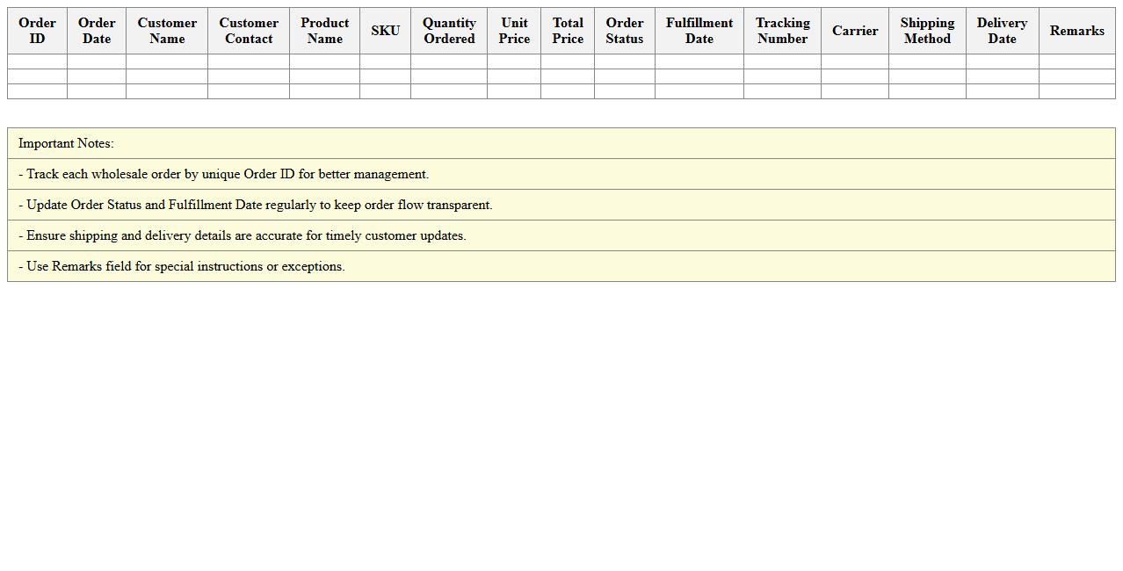Select the Delivery Date column header
Viewport: 1123px width, 571px height.
[x=1002, y=30]
